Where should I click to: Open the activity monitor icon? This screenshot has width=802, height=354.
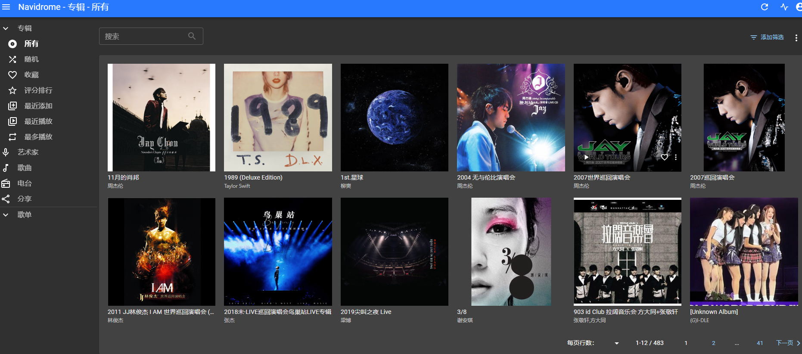coord(784,7)
